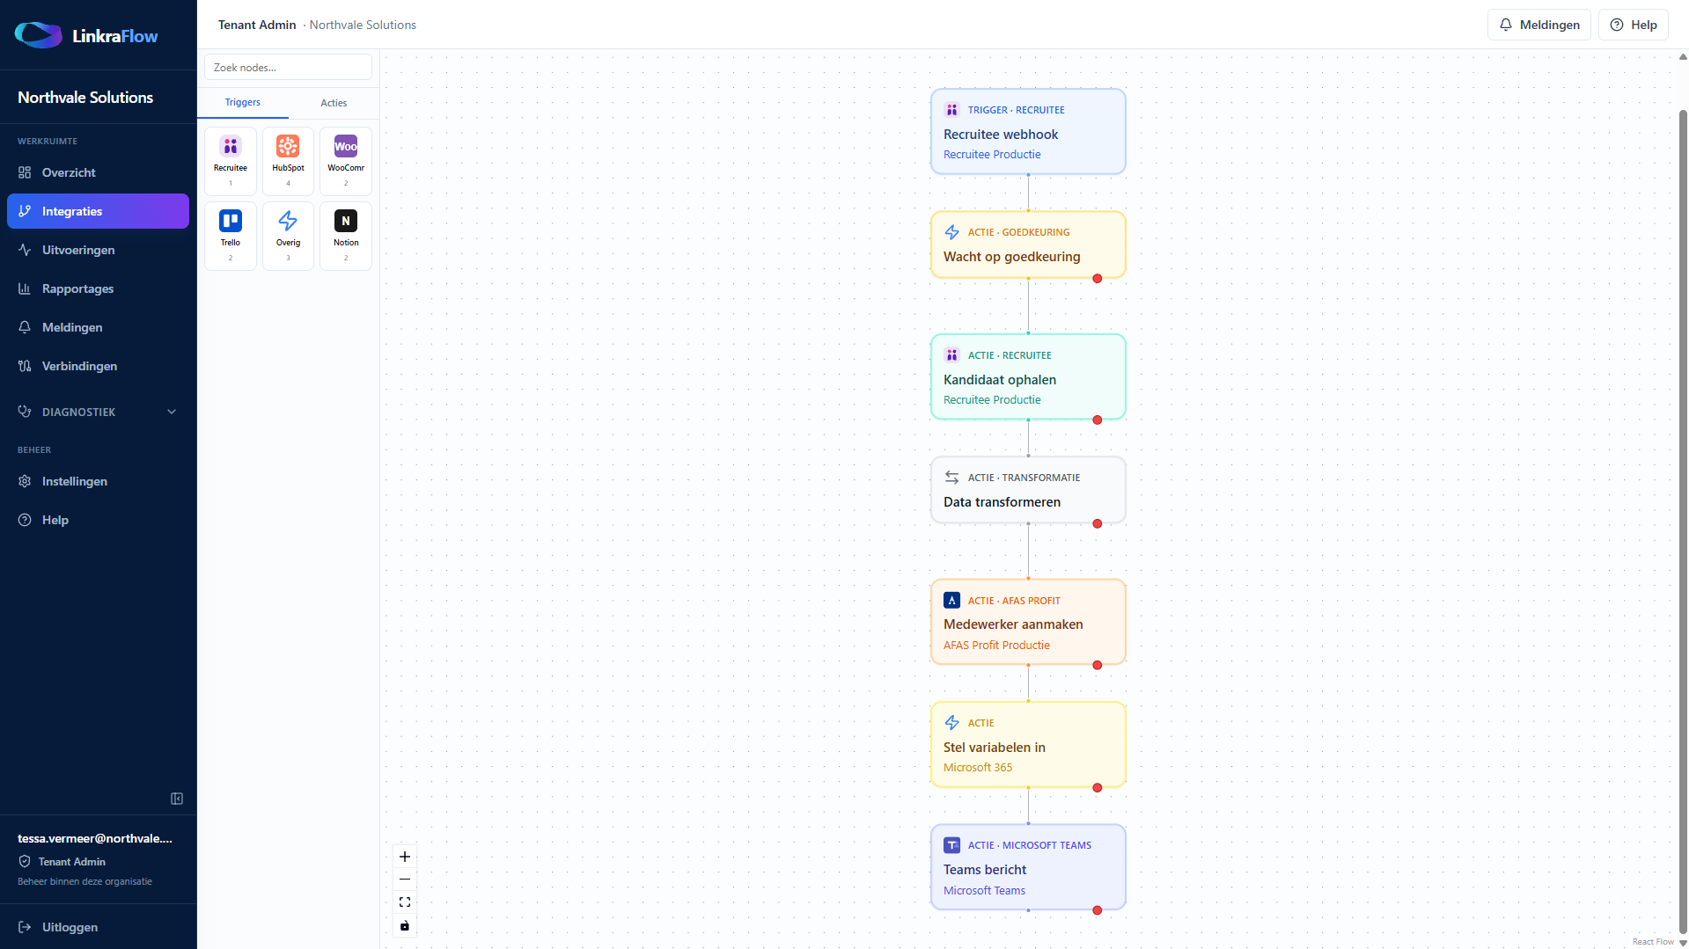Open the Meldingen button in header
1689x949 pixels.
coord(1539,25)
